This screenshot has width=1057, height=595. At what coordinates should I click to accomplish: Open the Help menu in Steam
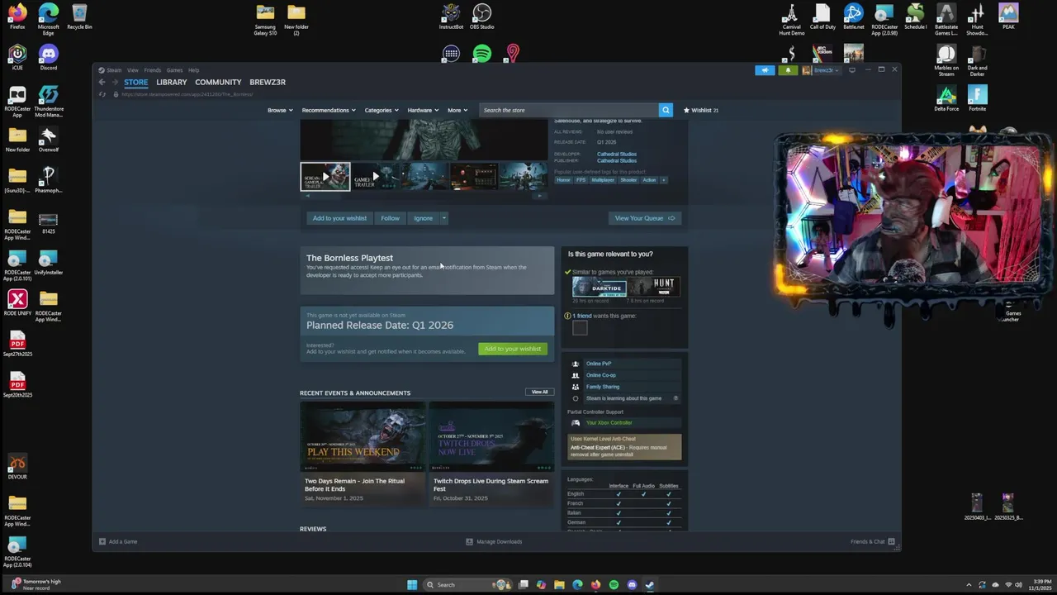[x=193, y=70]
